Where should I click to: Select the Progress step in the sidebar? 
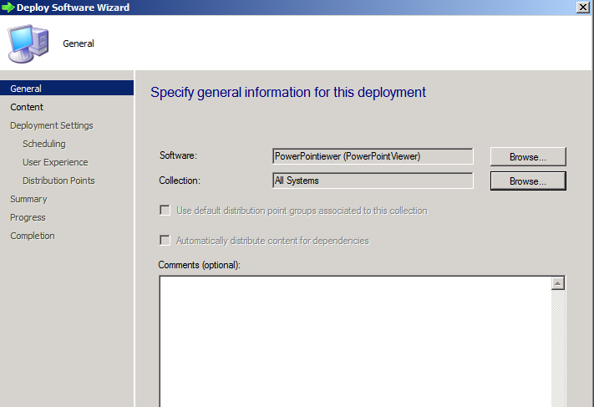28,217
